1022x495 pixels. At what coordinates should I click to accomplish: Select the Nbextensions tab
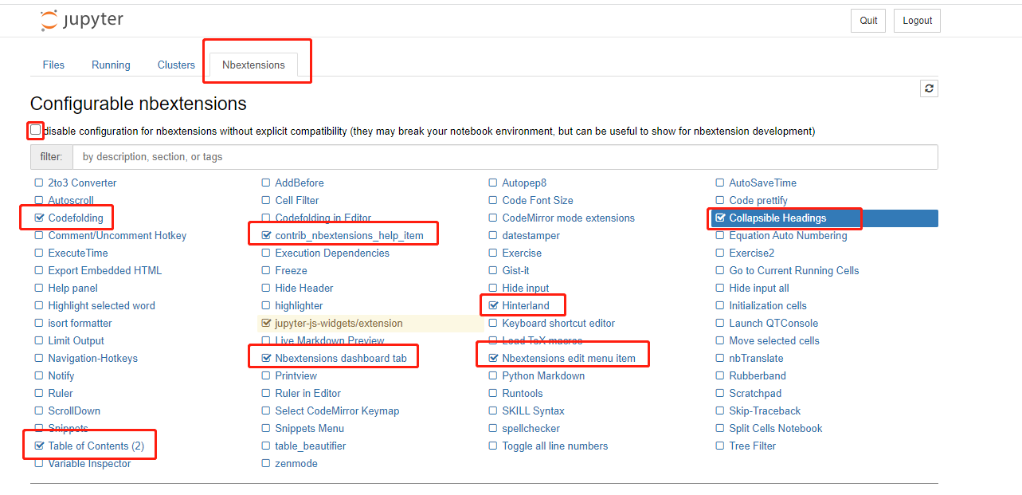253,65
